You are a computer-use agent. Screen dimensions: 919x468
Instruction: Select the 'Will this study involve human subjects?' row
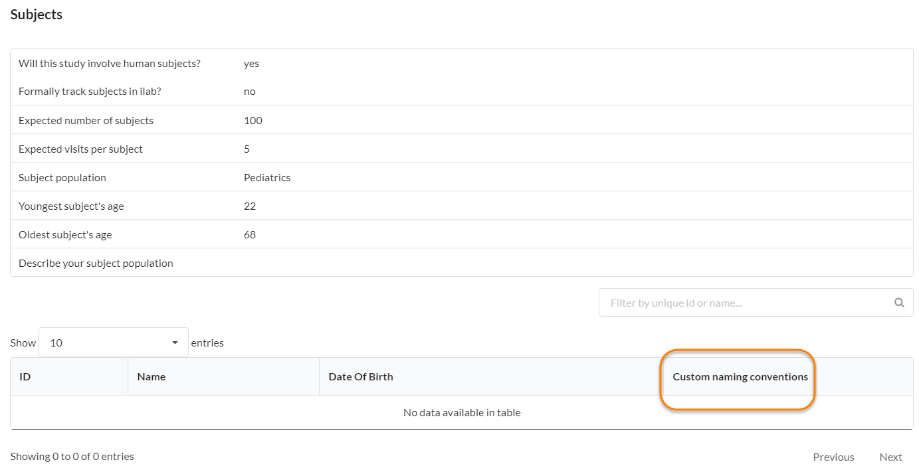point(110,64)
